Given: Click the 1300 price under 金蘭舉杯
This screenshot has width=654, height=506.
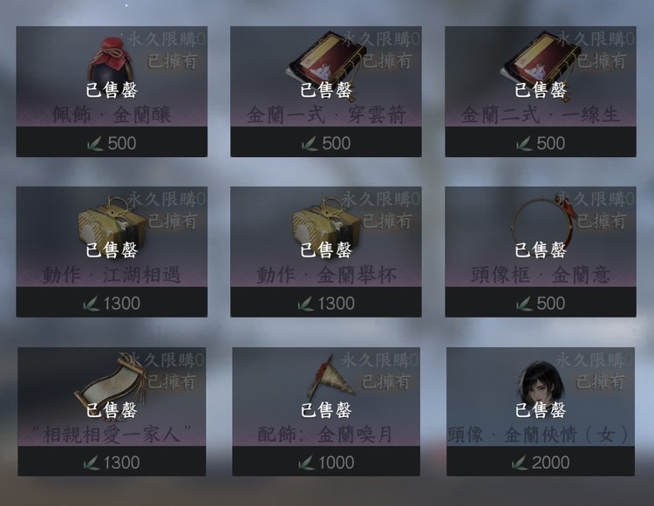Looking at the screenshot, I should pos(326,304).
